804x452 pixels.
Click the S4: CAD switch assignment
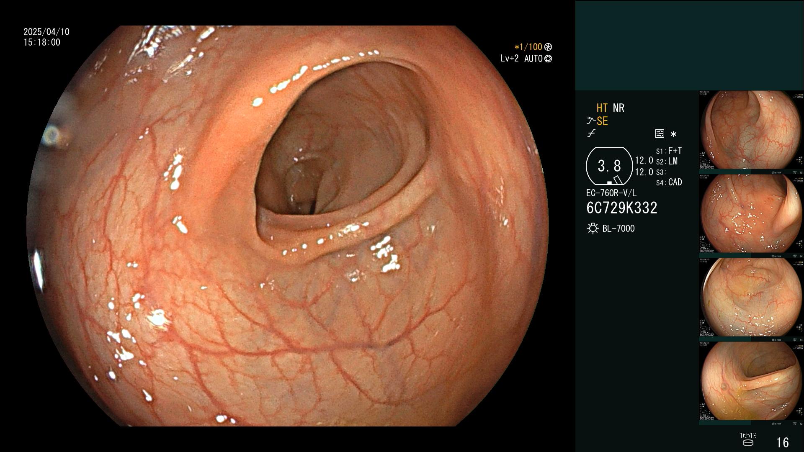pyautogui.click(x=669, y=182)
